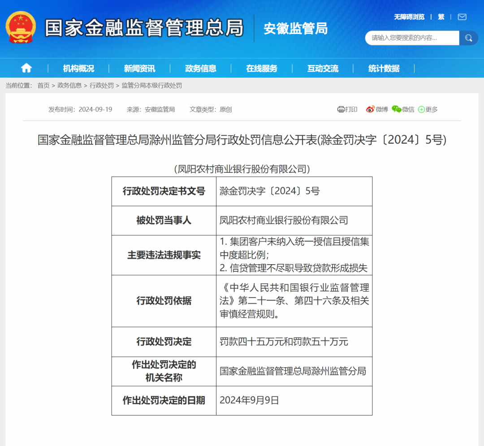This screenshot has height=446, width=484.
Task: Click 无障碍浏览 link
Action: tap(409, 17)
